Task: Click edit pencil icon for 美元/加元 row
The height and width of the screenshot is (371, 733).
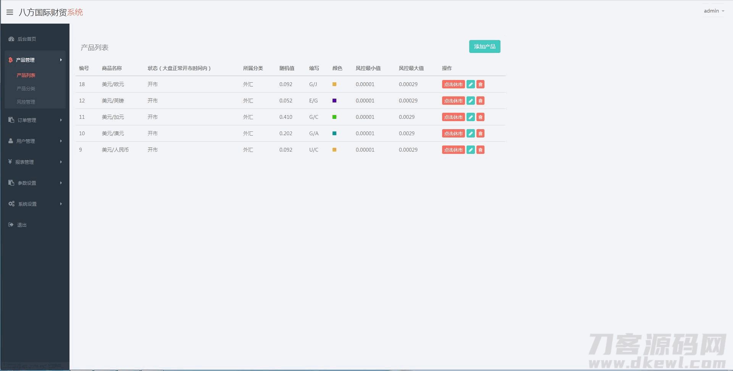Action: coord(471,117)
